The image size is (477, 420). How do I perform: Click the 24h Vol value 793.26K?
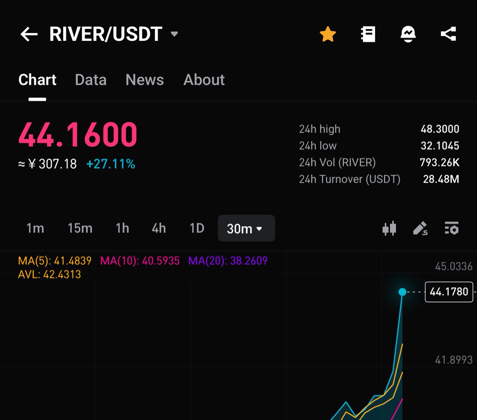(x=440, y=162)
